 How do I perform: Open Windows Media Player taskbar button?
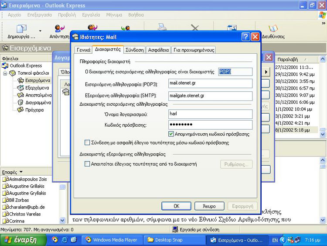[112, 240]
